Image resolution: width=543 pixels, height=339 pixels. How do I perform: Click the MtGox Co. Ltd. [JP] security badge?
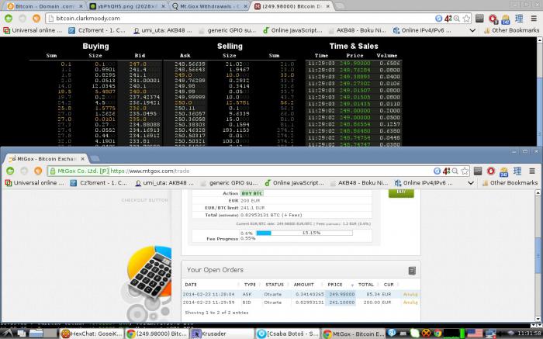79,171
